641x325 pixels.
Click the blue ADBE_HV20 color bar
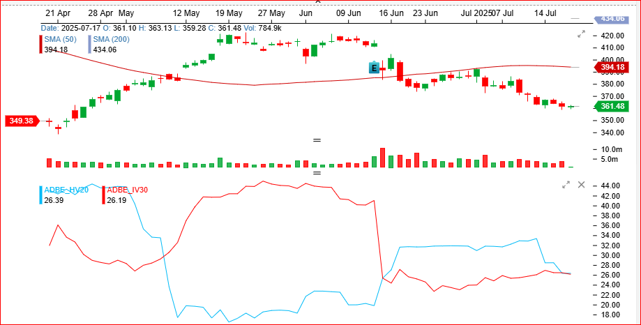40,195
